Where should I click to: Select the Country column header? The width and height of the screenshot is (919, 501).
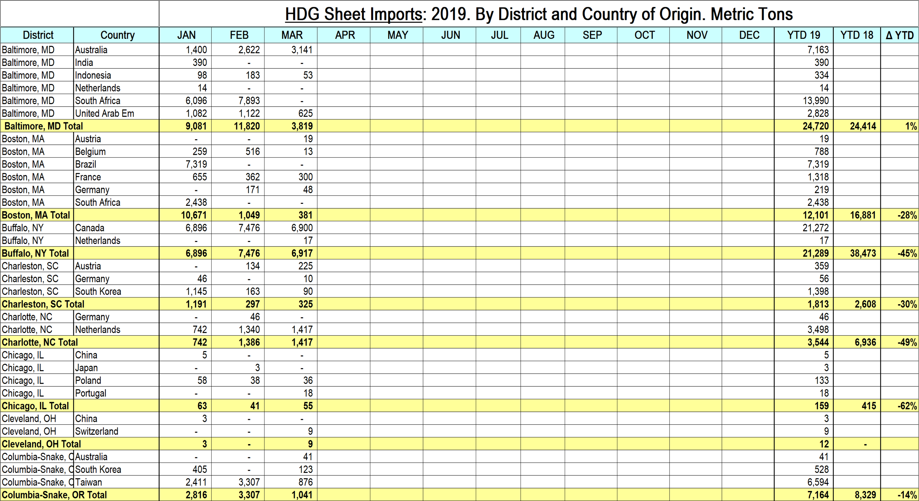(117, 35)
